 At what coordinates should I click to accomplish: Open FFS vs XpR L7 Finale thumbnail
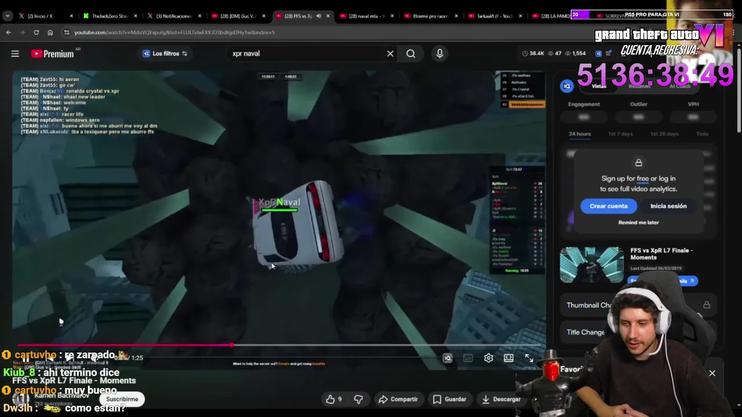coord(592,265)
